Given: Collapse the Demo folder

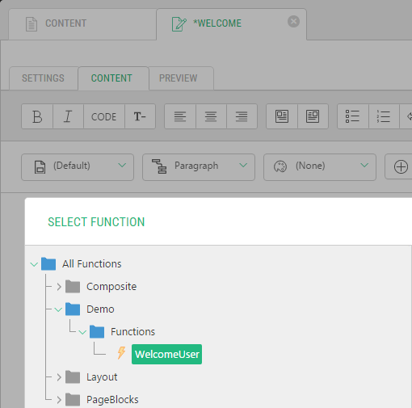Looking at the screenshot, I should point(58,309).
